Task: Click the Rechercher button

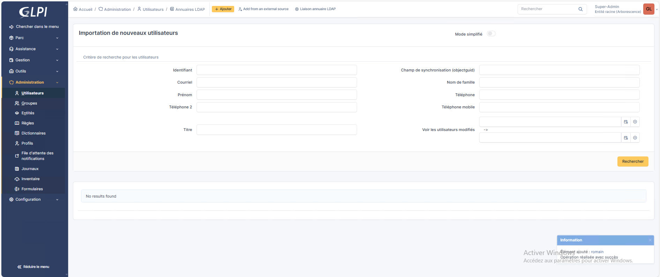Action: pyautogui.click(x=632, y=161)
